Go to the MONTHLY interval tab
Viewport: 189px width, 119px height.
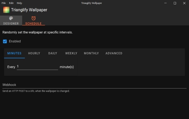91,53
